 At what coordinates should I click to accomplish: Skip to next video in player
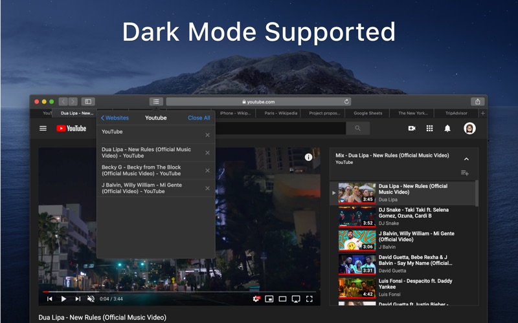(x=78, y=298)
